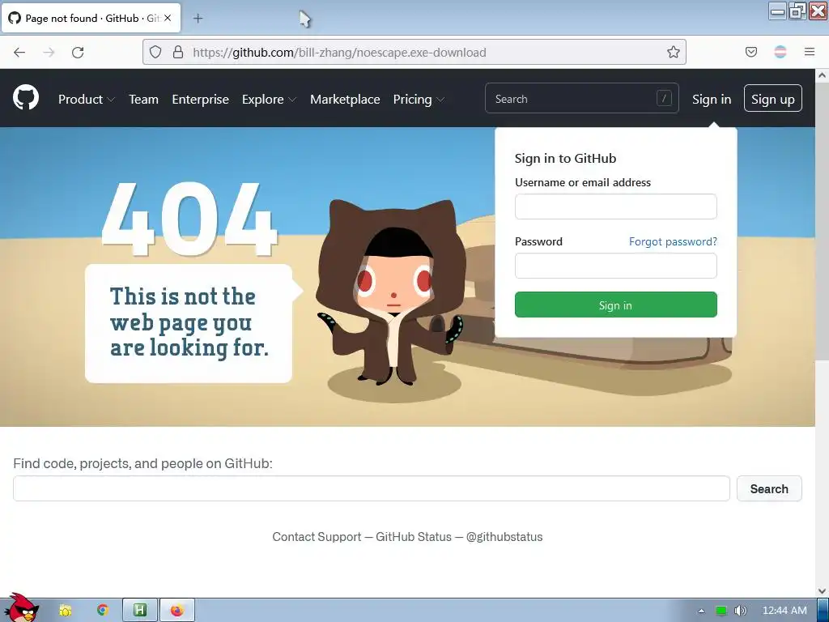Viewport: 829px width, 622px height.
Task: Launch Chrome from the taskbar
Action: 103,610
